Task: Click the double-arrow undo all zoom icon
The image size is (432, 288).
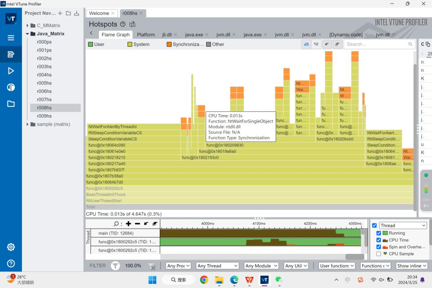Action: coord(337,44)
